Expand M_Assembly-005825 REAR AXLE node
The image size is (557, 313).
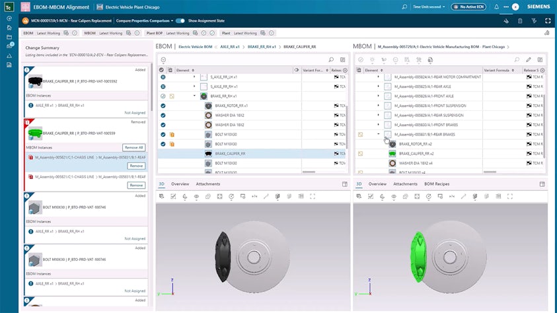point(379,87)
